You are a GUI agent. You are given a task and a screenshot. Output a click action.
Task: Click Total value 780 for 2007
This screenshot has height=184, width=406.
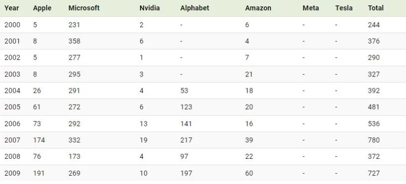click(x=374, y=140)
